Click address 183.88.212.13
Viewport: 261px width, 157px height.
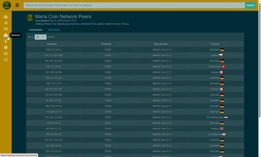pos(53,129)
